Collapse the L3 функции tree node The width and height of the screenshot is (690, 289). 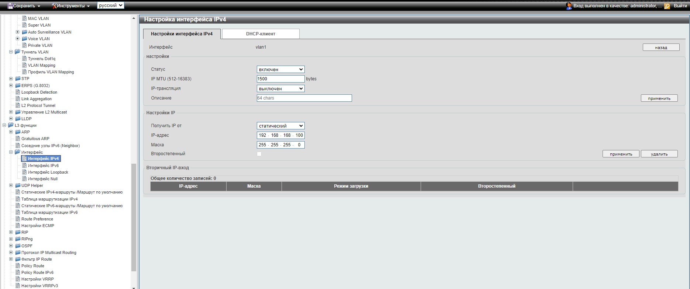coord(4,125)
